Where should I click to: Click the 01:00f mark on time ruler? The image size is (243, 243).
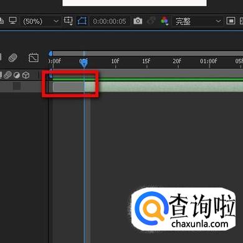click(x=209, y=61)
